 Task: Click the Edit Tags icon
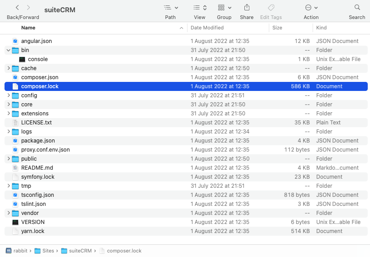(x=271, y=8)
